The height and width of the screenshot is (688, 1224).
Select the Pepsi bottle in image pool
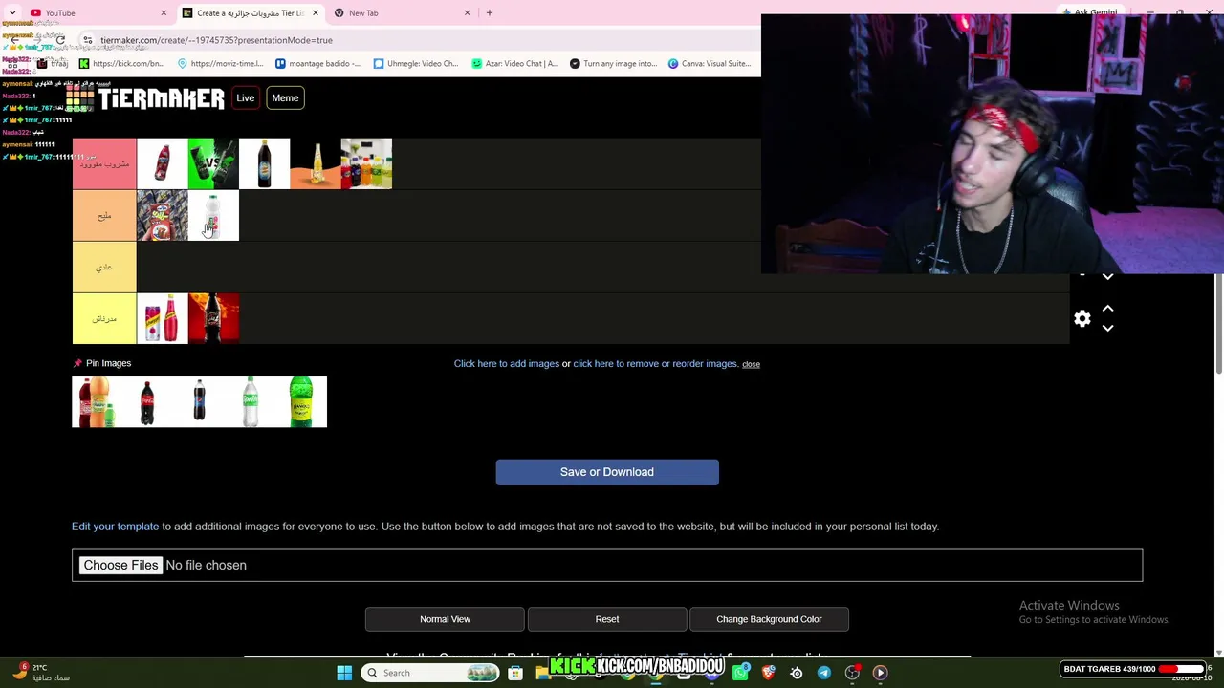click(x=199, y=402)
